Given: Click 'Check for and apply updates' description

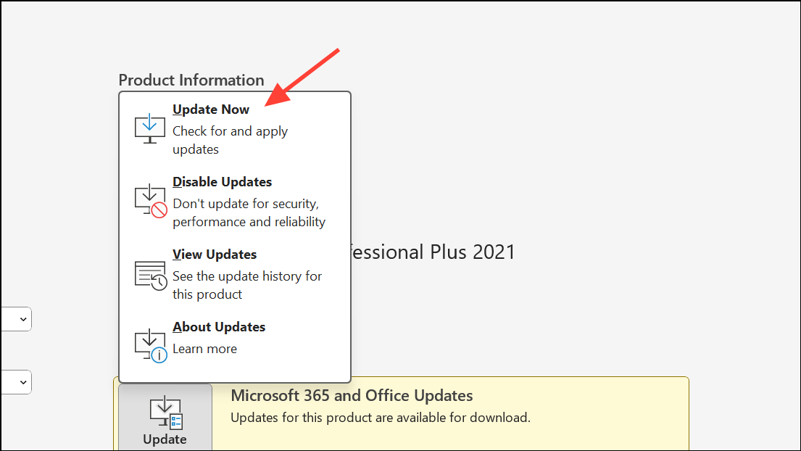Looking at the screenshot, I should pyautogui.click(x=230, y=140).
